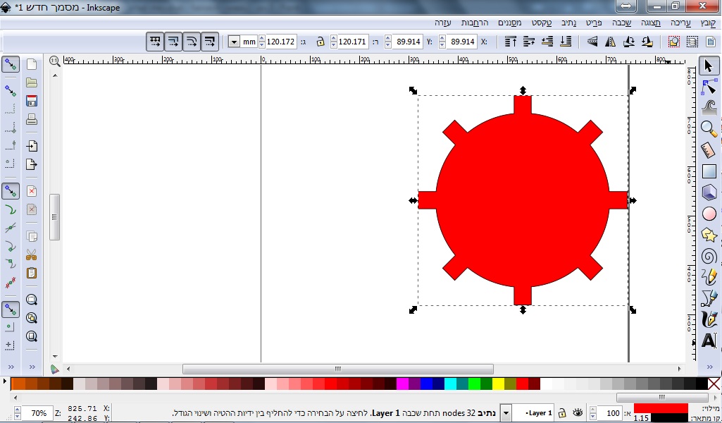Viewport: 722px width, 423px height.
Task: Click the Export icon
Action: click(31, 164)
